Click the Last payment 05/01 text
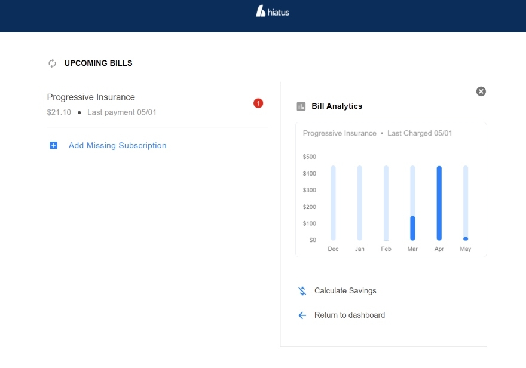This screenshot has width=526, height=368. click(122, 112)
